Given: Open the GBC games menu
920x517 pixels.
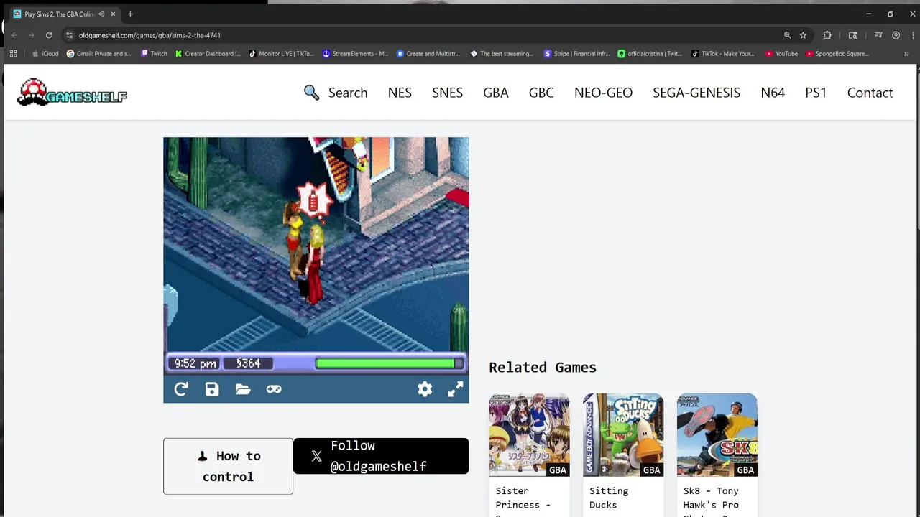Looking at the screenshot, I should coord(541,93).
